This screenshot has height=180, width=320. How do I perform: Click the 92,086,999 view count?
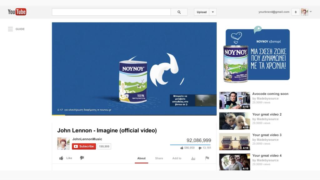coord(199,140)
